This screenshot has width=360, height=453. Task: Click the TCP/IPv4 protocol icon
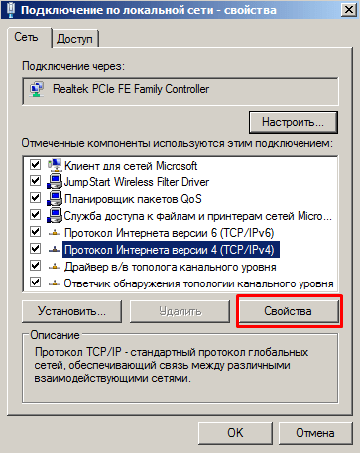(x=55, y=250)
